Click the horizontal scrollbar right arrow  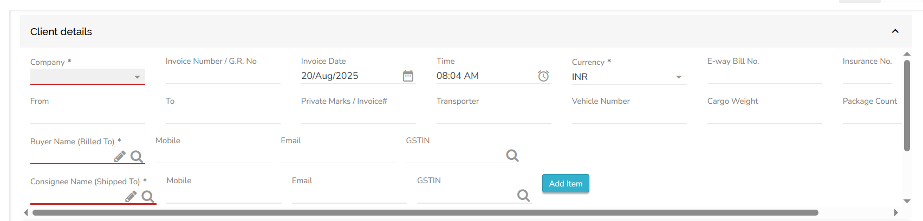[896, 213]
